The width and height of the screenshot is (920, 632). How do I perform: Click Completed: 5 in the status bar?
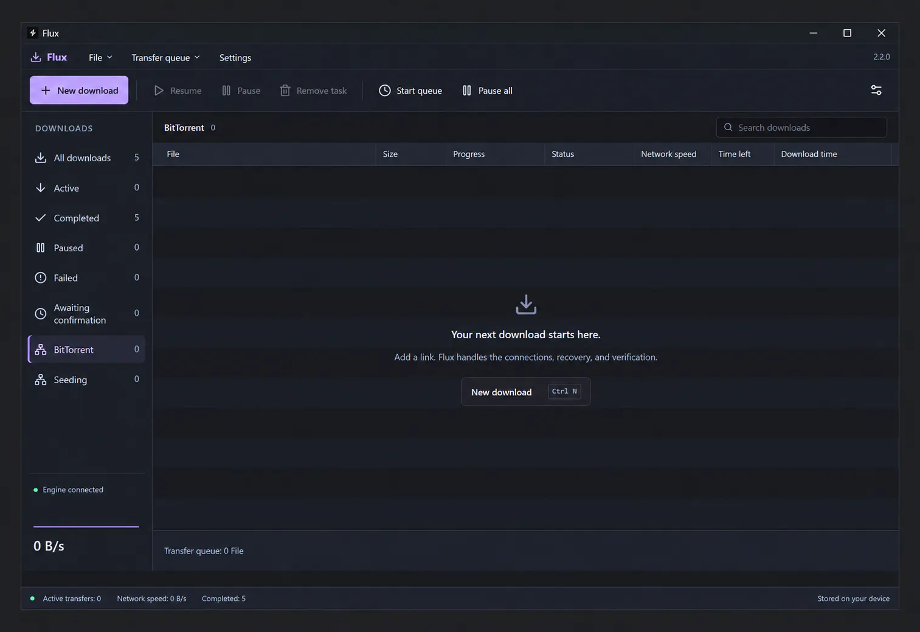[x=224, y=599]
